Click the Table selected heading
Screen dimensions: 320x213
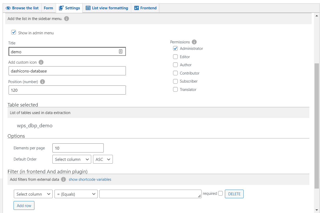coord(23,105)
